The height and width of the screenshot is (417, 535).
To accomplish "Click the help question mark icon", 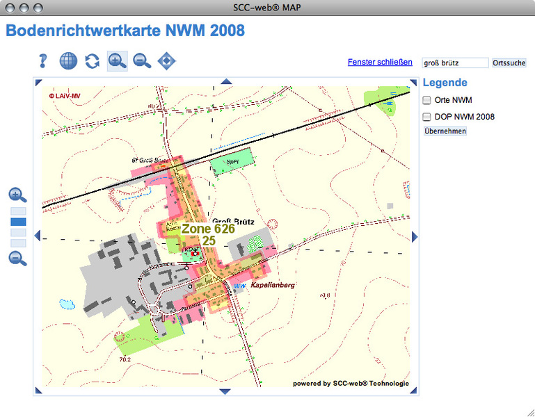I will tap(43, 61).
